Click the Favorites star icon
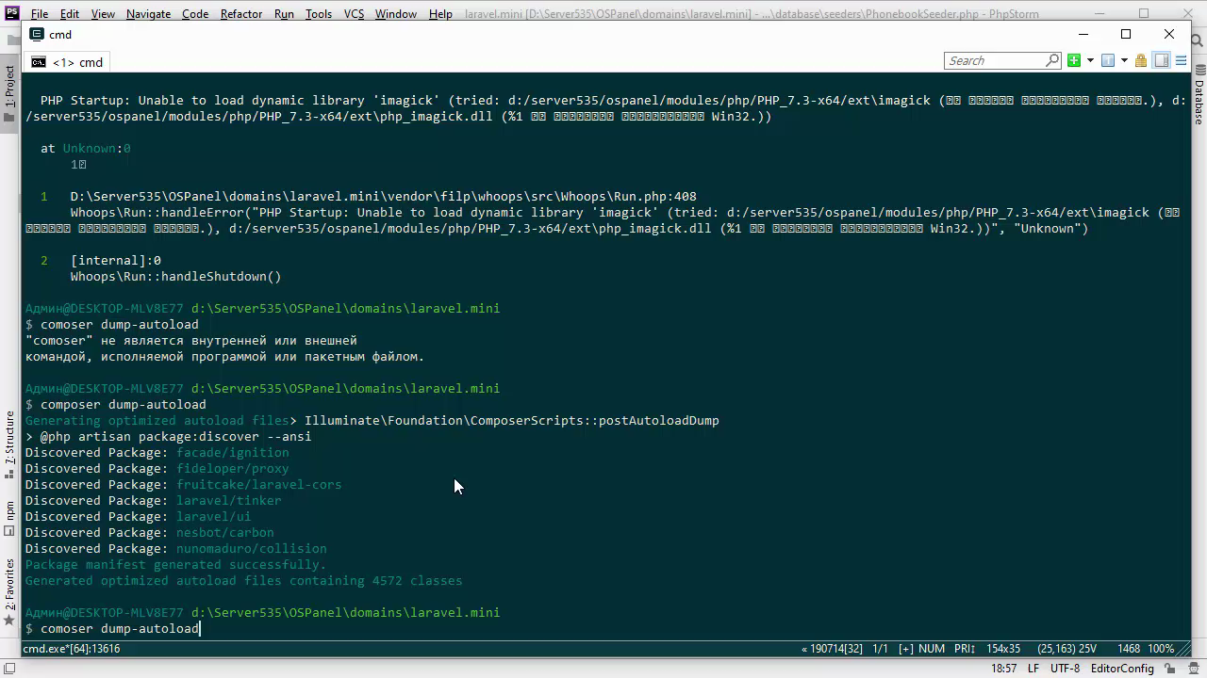Viewport: 1207px width, 678px height. [x=9, y=622]
